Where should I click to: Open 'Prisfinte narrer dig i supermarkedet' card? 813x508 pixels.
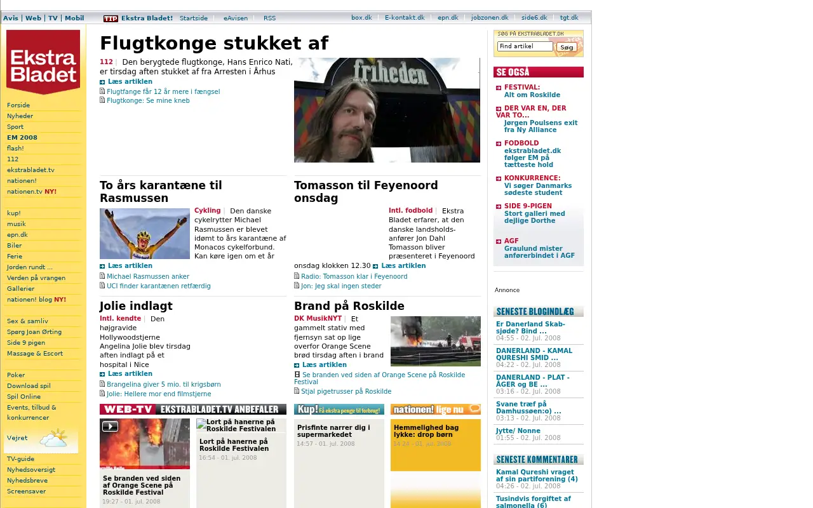(333, 431)
